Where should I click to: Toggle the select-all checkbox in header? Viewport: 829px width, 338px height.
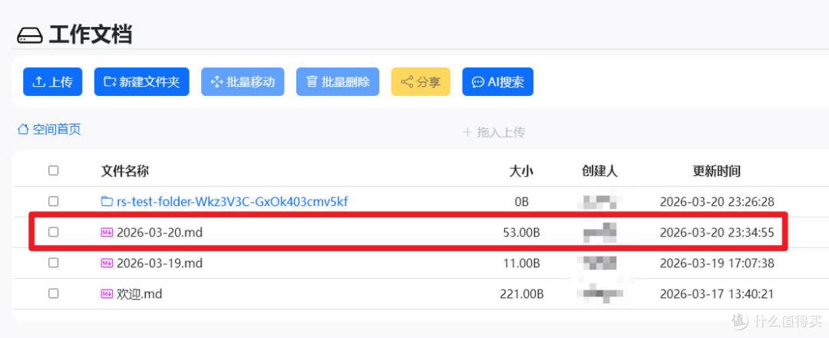point(54,171)
